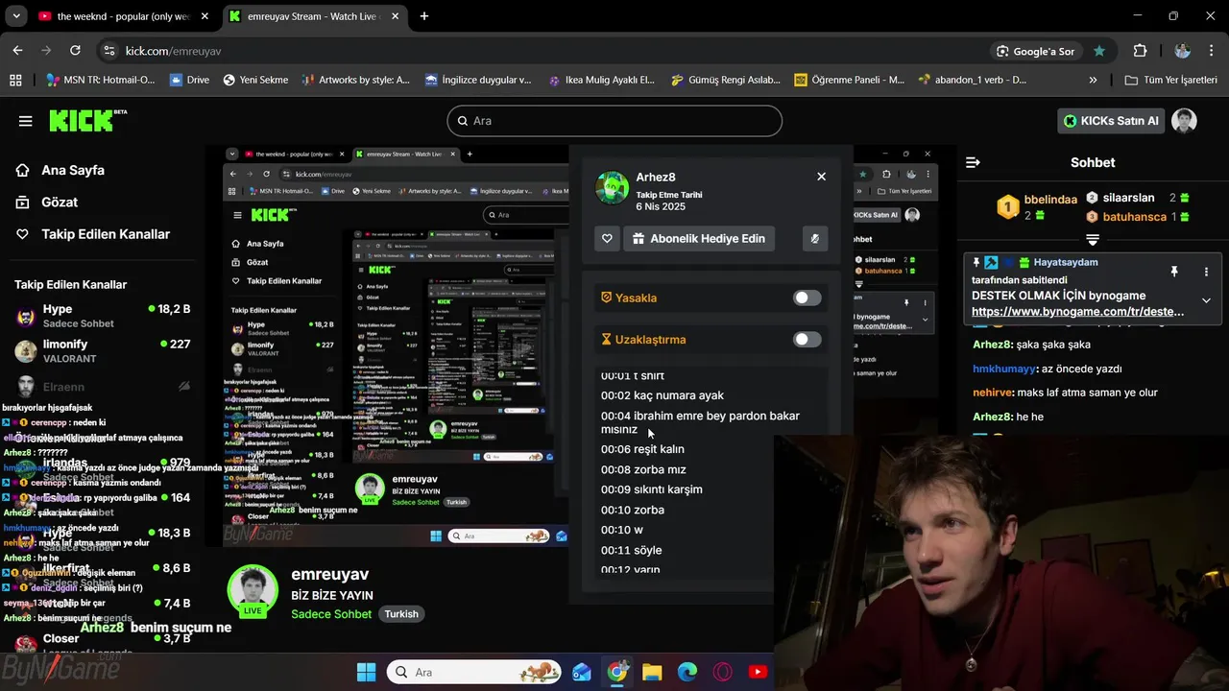This screenshot has height=691, width=1229.
Task: Mute user Arhez8 with the mute icon
Action: coord(814,238)
